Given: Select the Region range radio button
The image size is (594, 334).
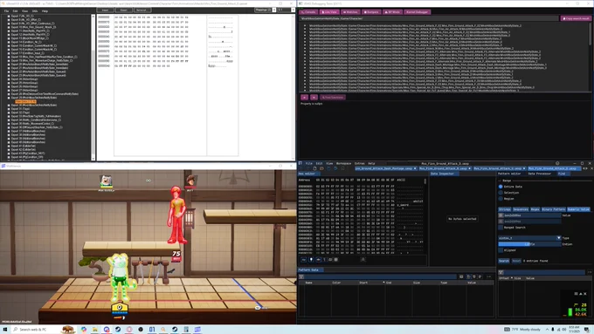Looking at the screenshot, I should 501,199.
